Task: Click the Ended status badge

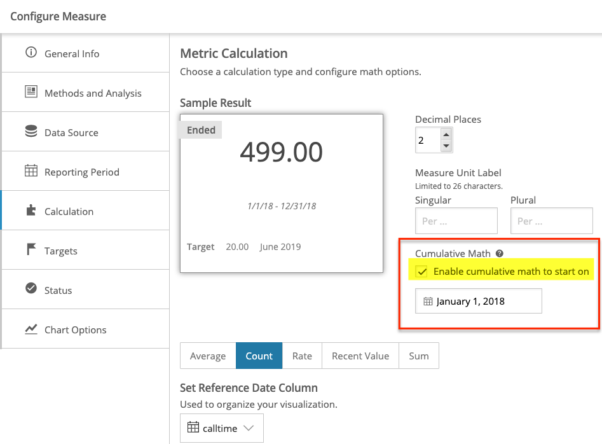Action: tap(201, 130)
